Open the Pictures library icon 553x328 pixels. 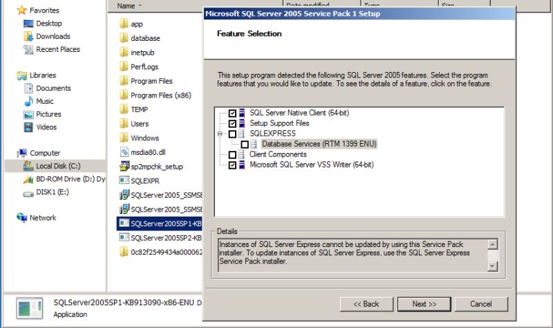[28, 114]
